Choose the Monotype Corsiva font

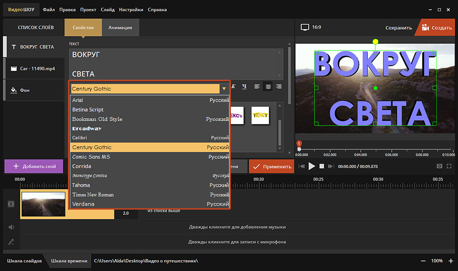point(150,176)
